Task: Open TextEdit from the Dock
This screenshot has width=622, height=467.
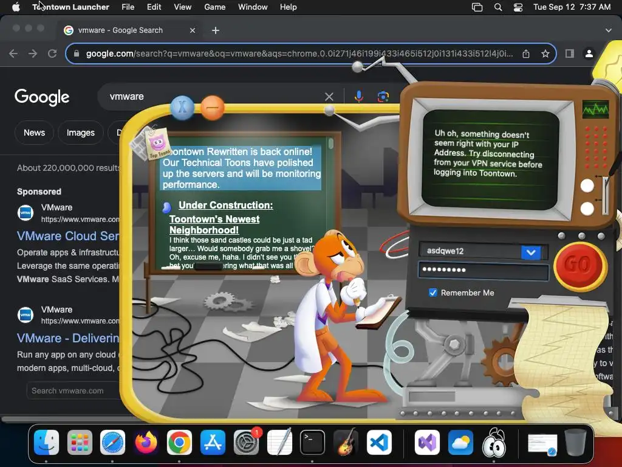Action: [279, 443]
